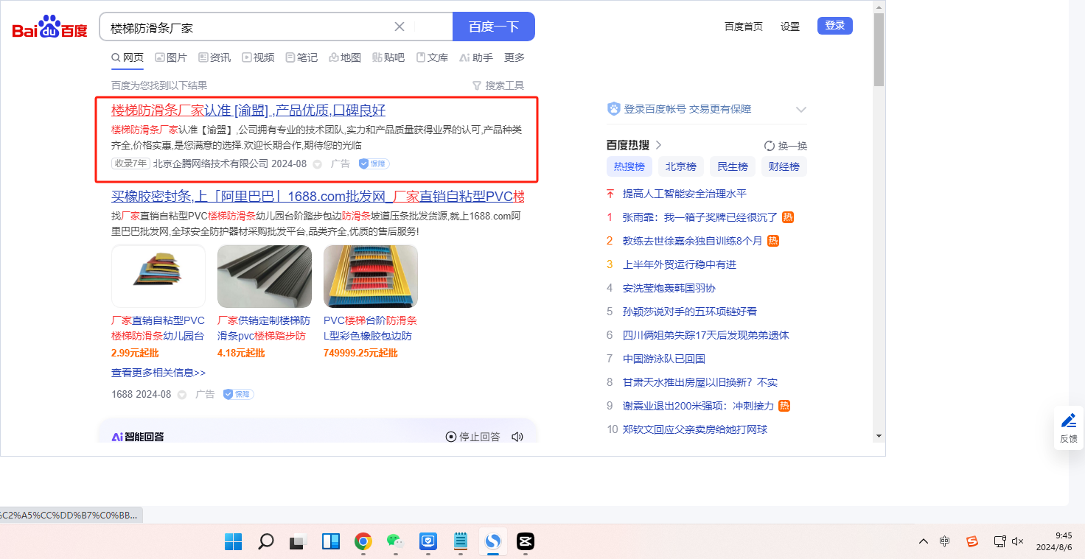The image size is (1085, 559).
Task: Click the 百度一下 search button
Action: 494,27
